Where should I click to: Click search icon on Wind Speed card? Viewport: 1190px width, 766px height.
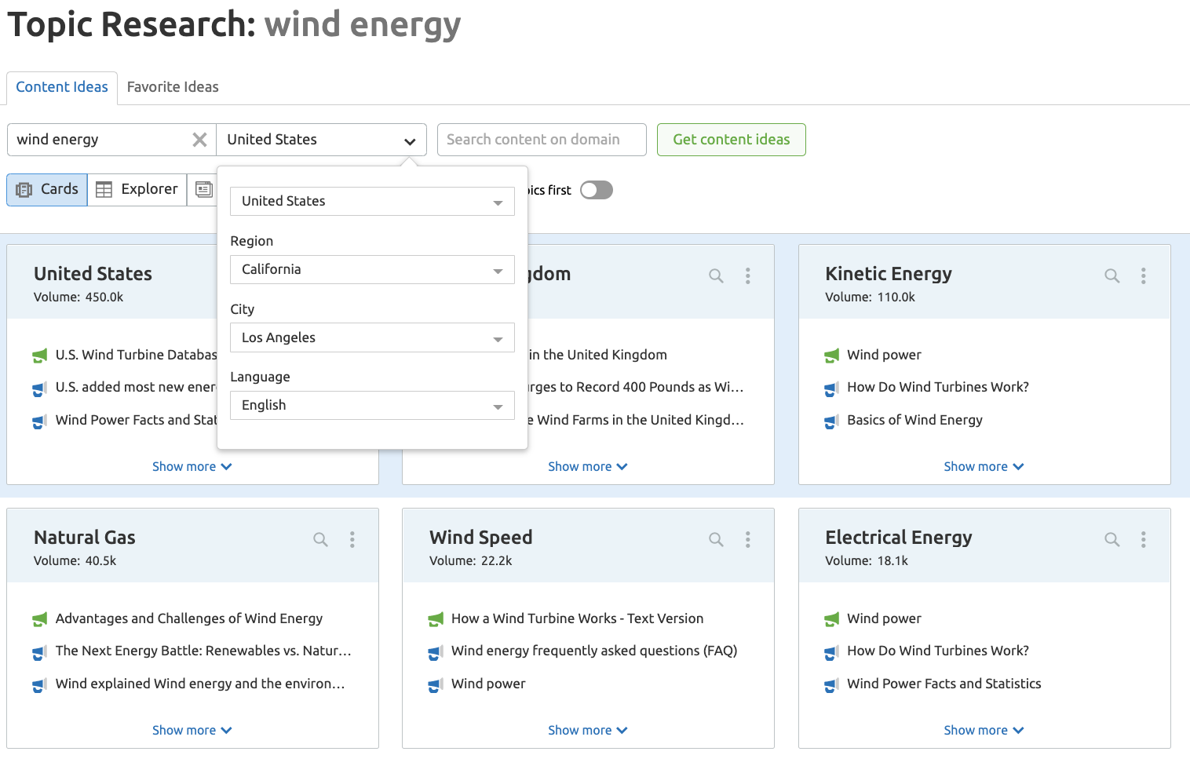click(716, 539)
